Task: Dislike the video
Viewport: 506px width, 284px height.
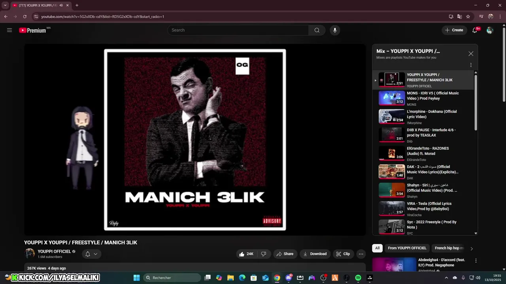Action: coord(264,254)
